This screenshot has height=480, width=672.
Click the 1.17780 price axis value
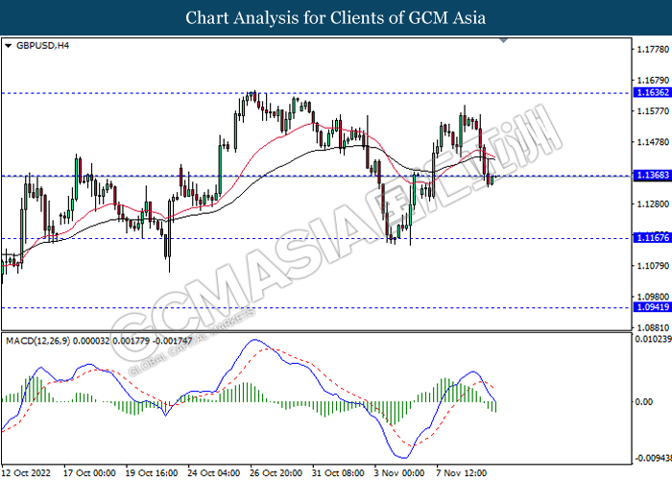click(653, 50)
